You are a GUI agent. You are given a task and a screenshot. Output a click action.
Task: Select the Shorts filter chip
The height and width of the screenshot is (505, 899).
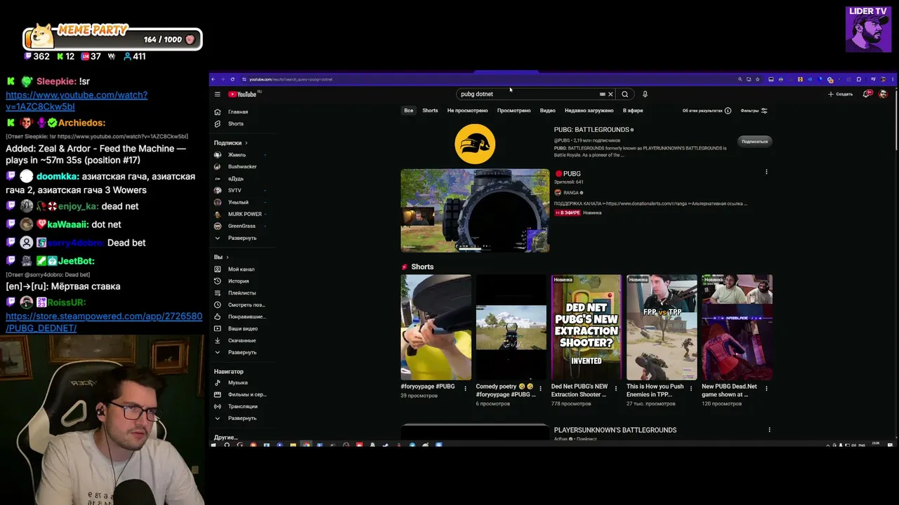pos(431,111)
